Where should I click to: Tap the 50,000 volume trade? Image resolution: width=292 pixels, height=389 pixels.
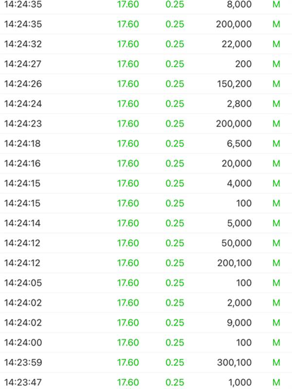coord(237,244)
